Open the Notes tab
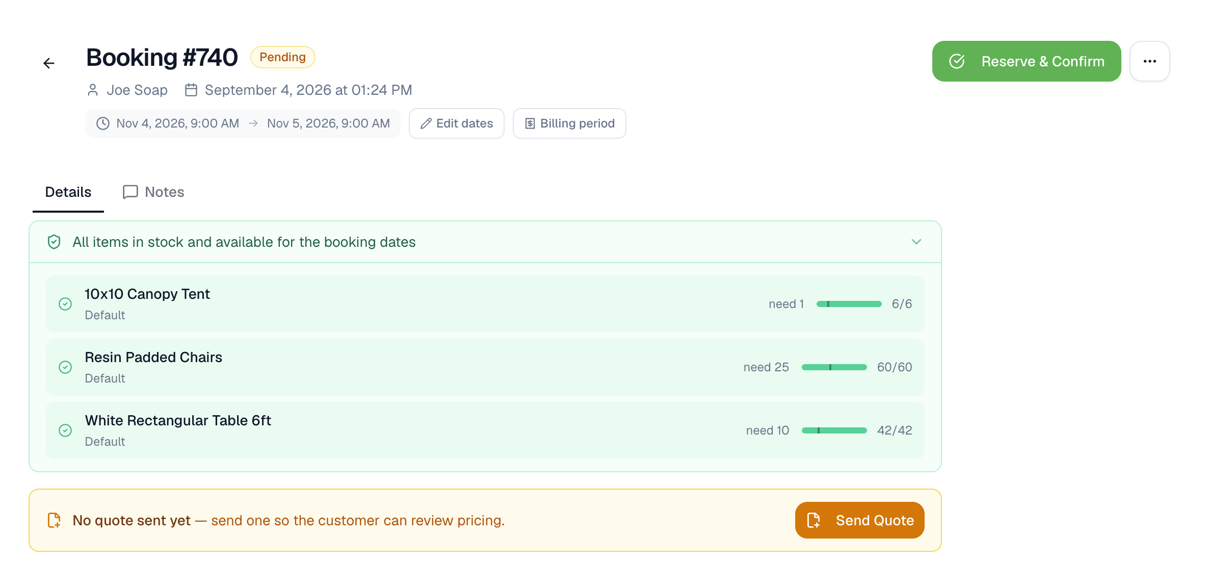This screenshot has height=561, width=1207. 153,192
